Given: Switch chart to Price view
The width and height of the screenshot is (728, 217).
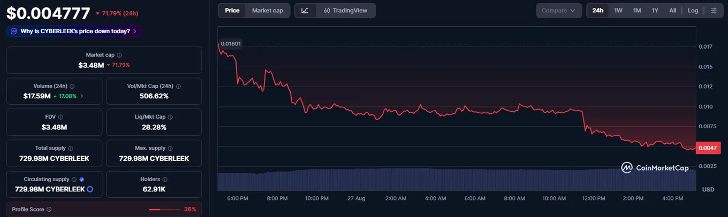Looking at the screenshot, I should 232,11.
